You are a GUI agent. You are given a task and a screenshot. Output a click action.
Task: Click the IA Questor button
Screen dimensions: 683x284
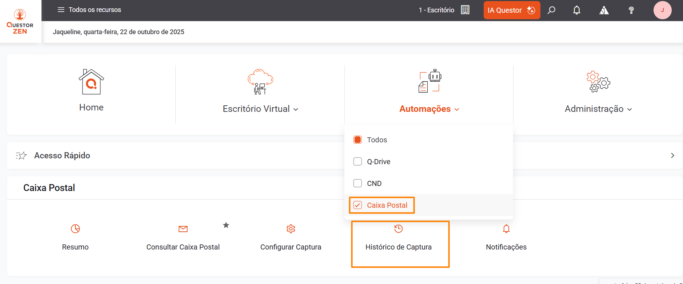[x=511, y=10]
